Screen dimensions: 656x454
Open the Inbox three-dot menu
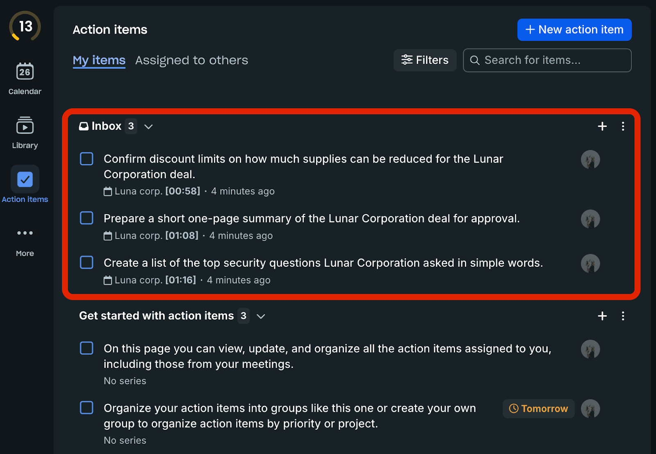[623, 126]
